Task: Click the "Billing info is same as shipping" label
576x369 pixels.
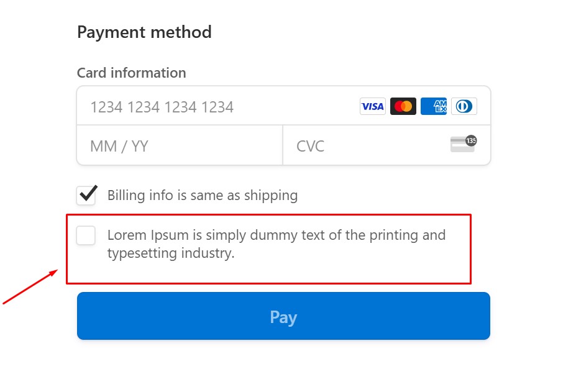Action: coord(203,196)
